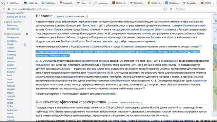Open 'ономастический след' link
Screen dimensions: 217x122
[x=105, y=41]
